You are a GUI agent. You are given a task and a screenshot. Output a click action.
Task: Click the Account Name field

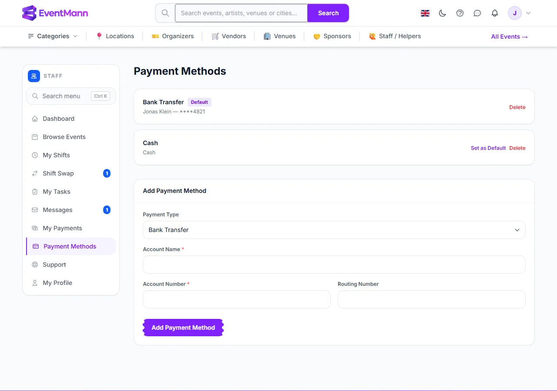tap(334, 265)
